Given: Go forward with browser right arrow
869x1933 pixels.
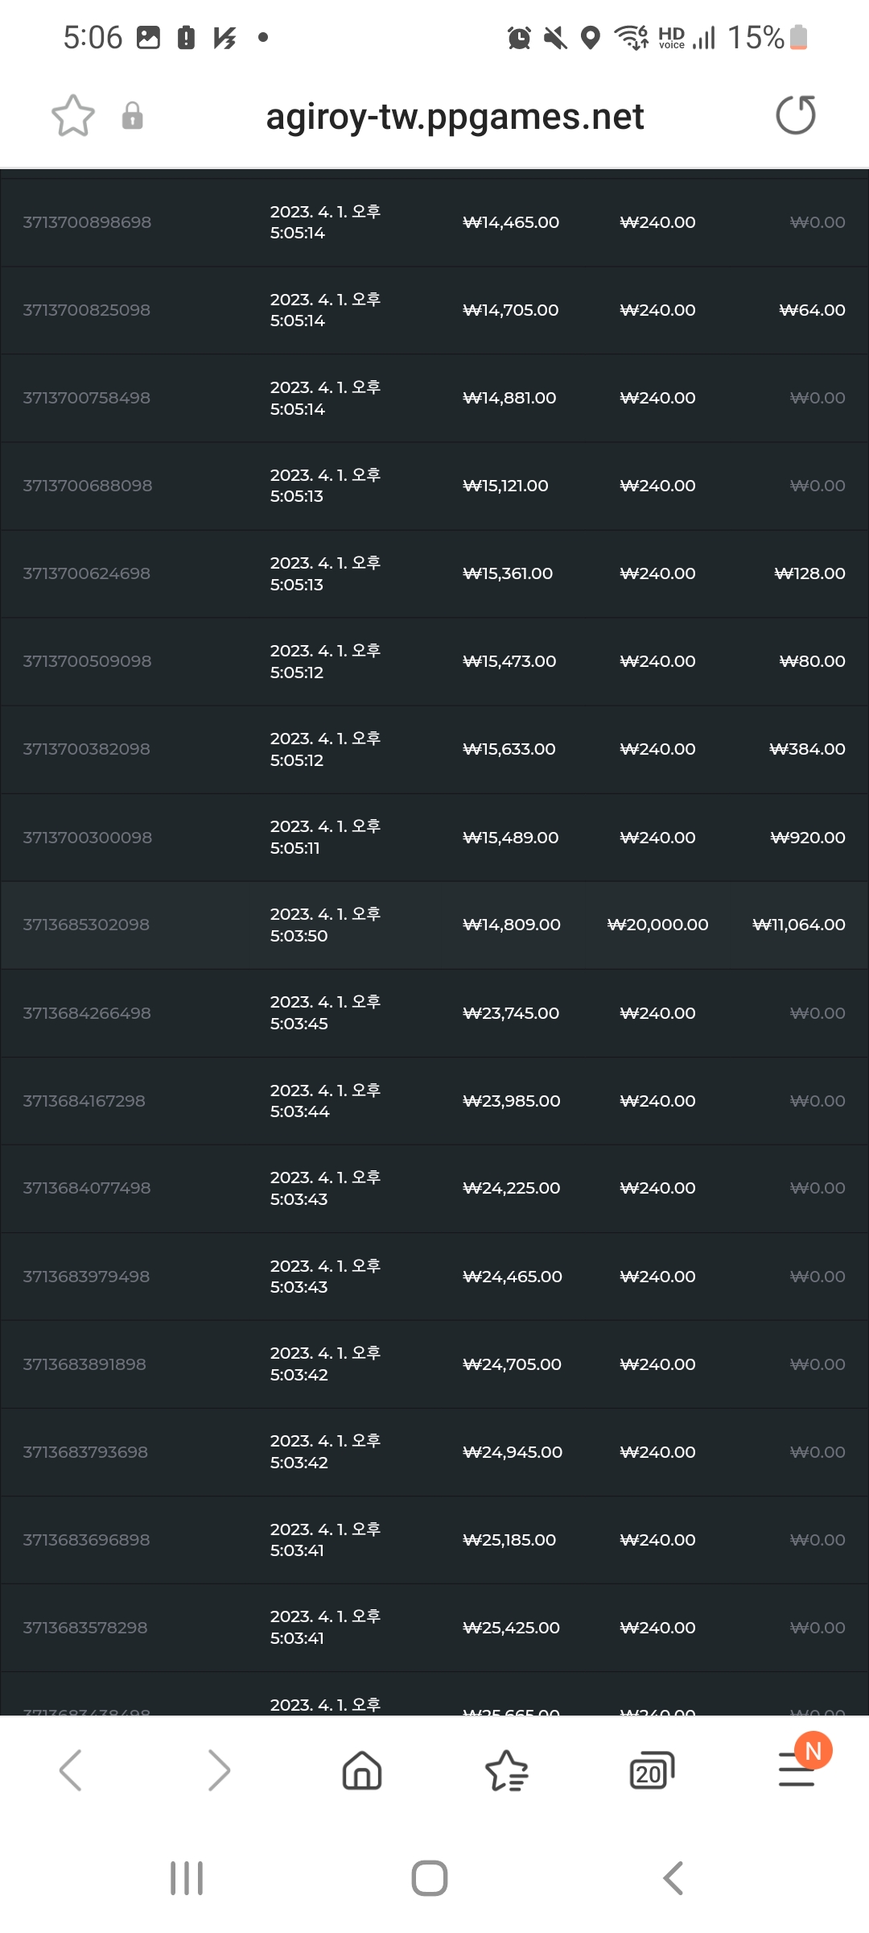Looking at the screenshot, I should (x=218, y=1770).
